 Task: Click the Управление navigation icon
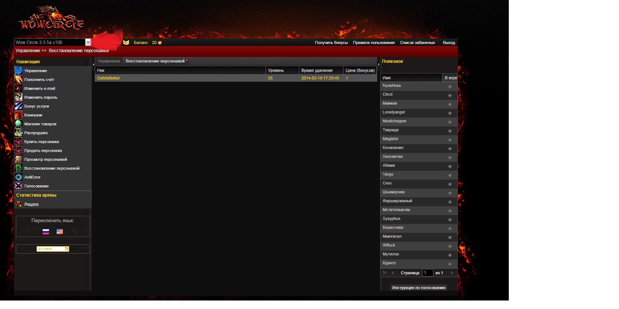click(18, 71)
